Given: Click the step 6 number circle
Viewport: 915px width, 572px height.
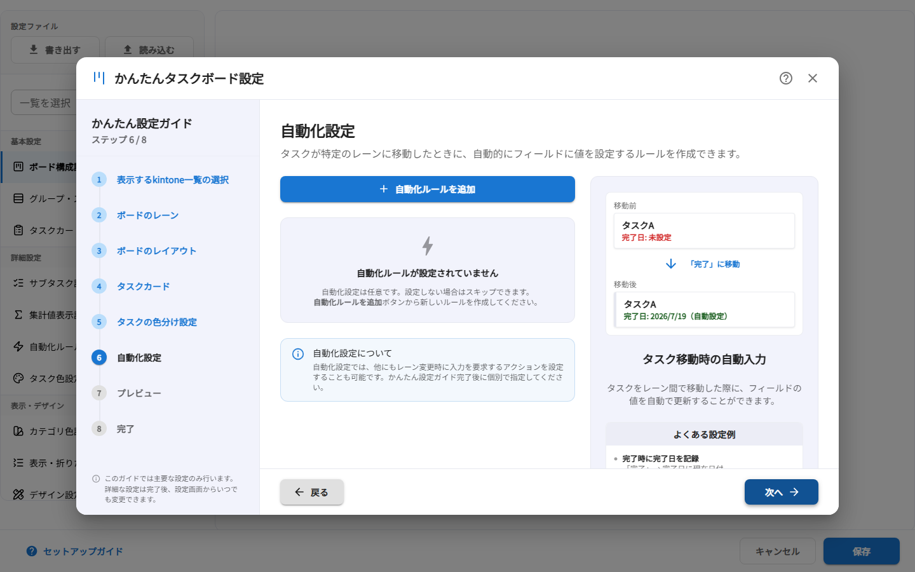Looking at the screenshot, I should [x=99, y=358].
